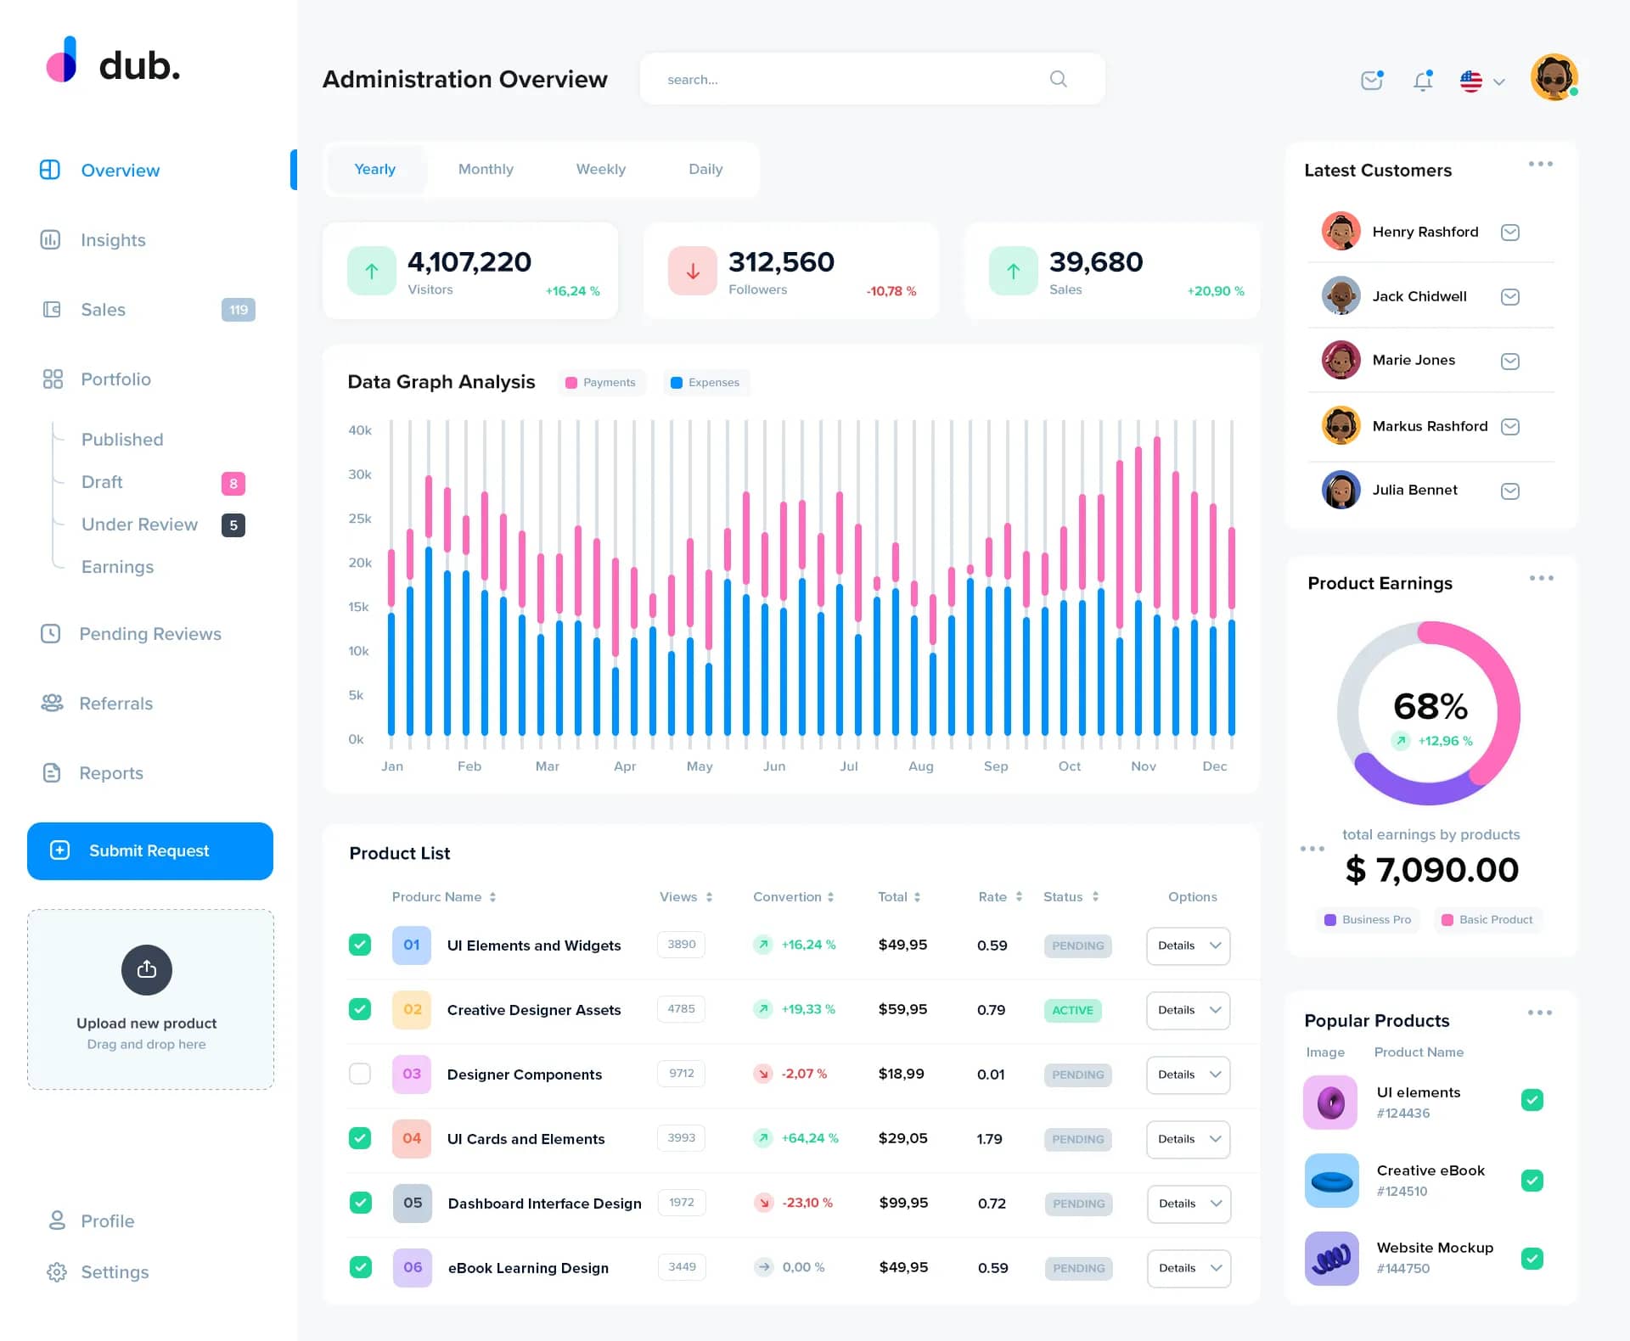Screen dimensions: 1630x1341
Task: Open Popular Products more options dots
Action: click(1539, 1013)
